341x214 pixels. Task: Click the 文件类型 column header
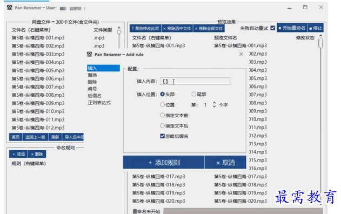(103, 30)
